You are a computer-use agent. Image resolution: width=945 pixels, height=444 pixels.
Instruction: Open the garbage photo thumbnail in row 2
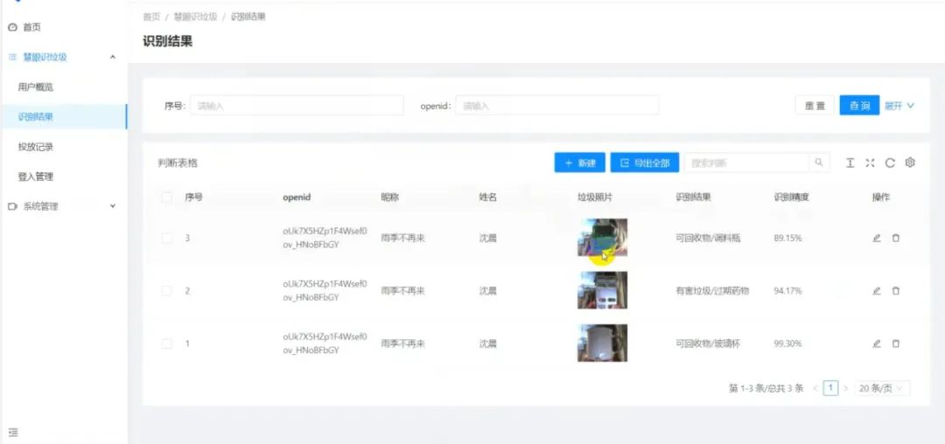pyautogui.click(x=602, y=290)
